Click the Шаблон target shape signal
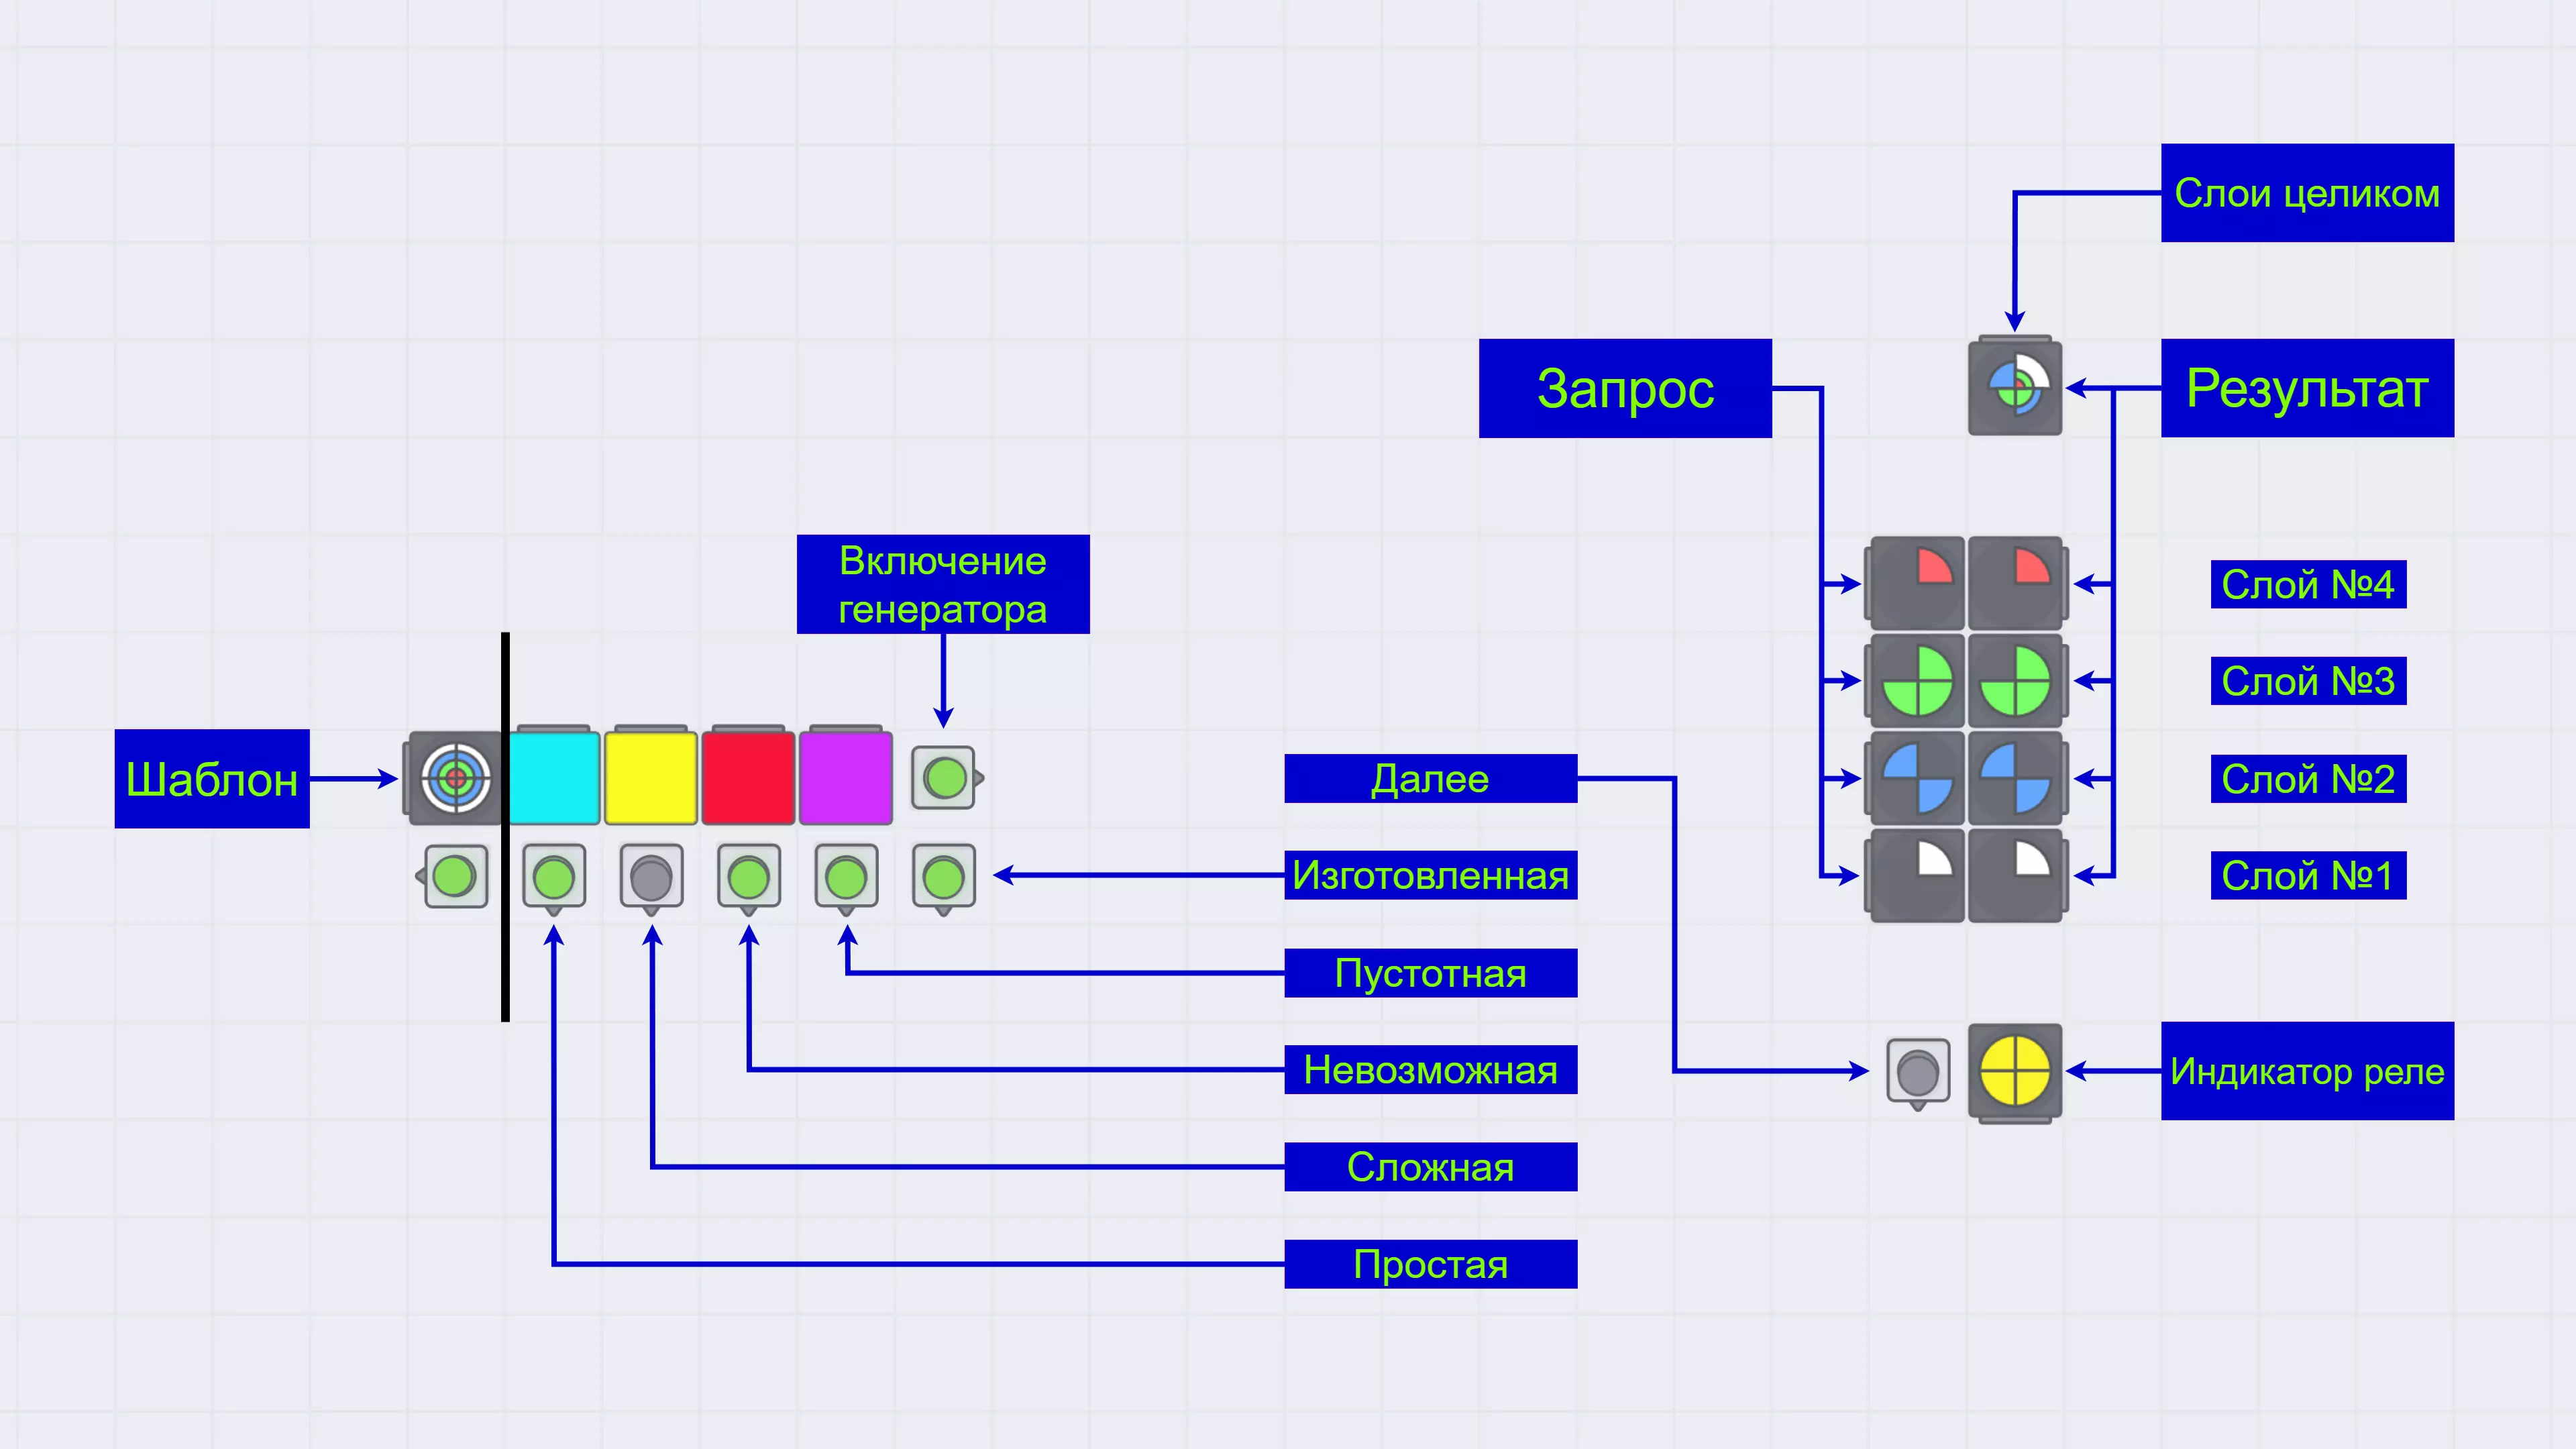Screen dimensions: 2576x1449 [x=455, y=778]
